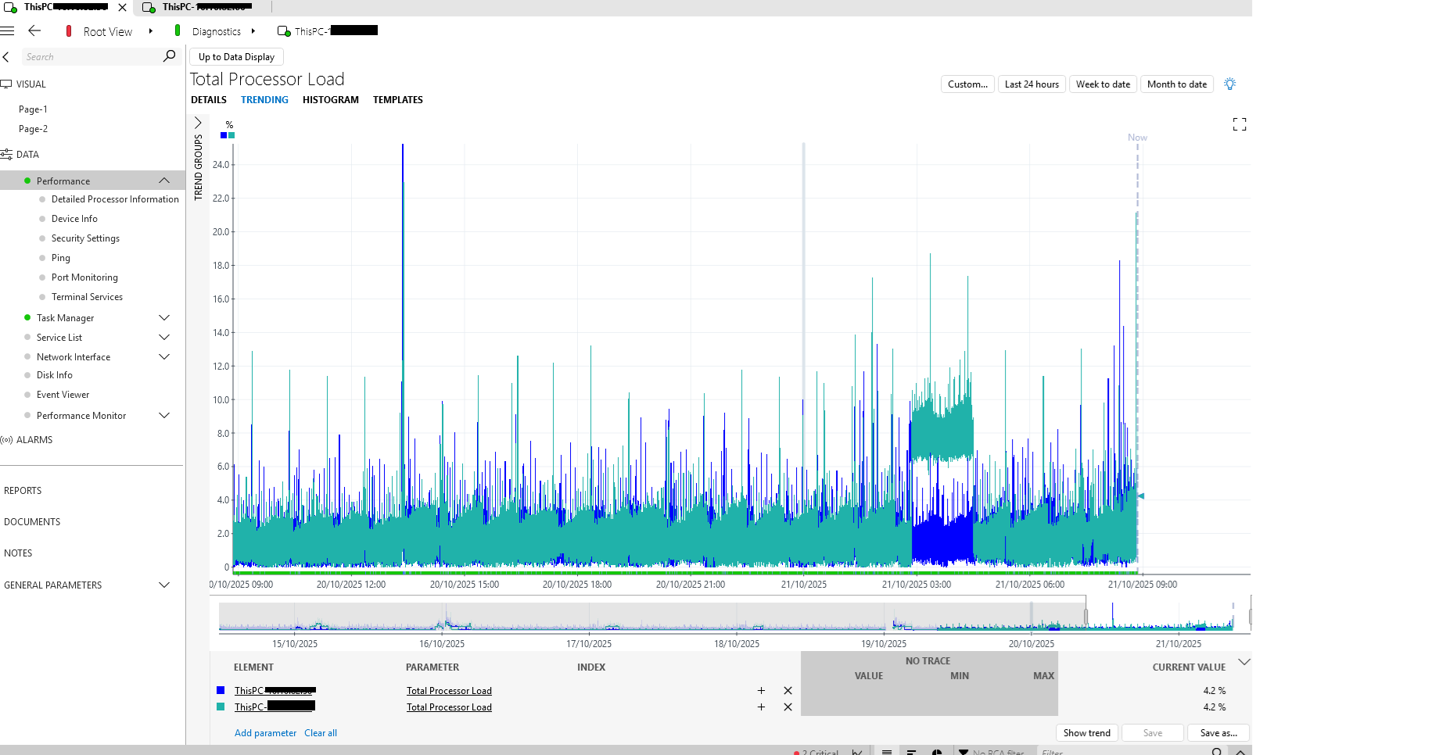Click the search magnifier icon in sidebar
The image size is (1439, 755).
(169, 56)
